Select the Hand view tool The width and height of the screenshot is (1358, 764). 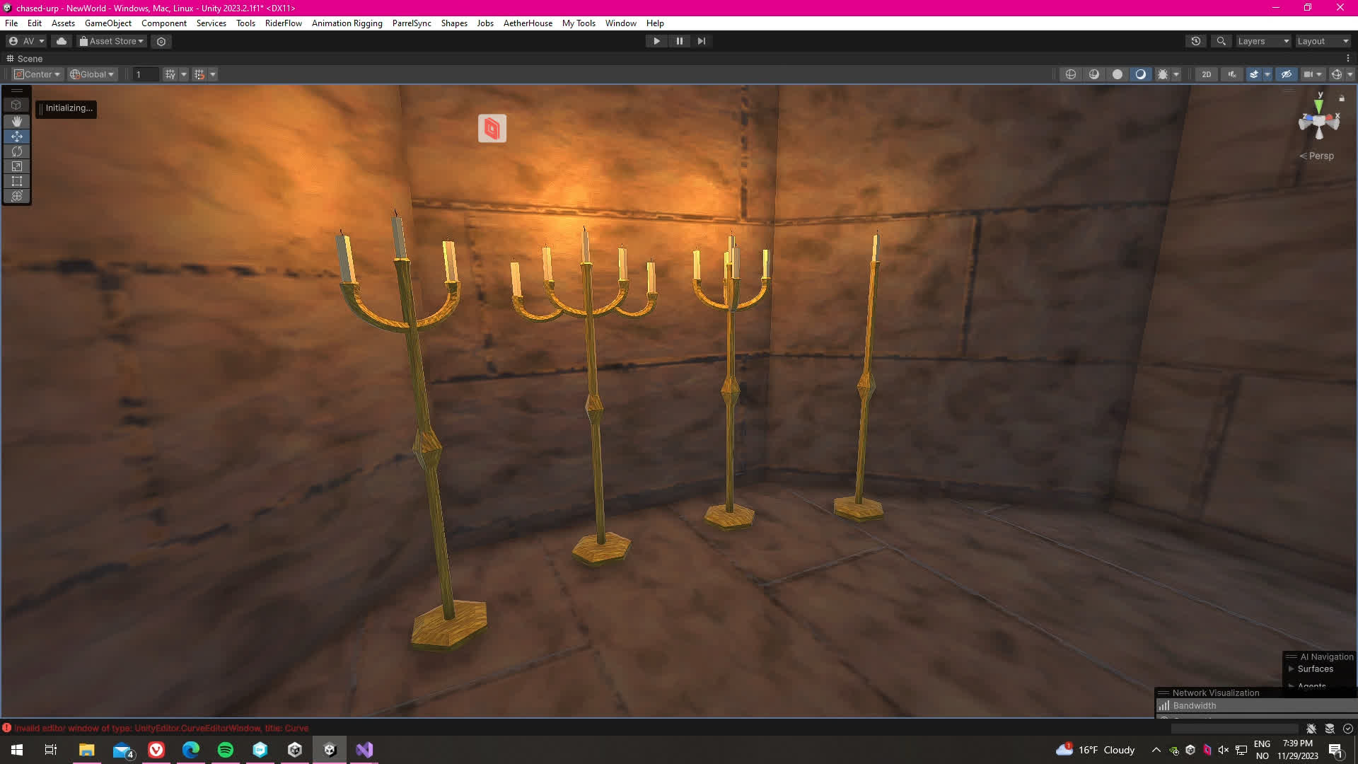click(17, 122)
